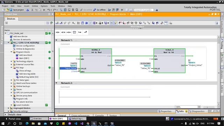
Task: Click the Go offline button
Action: (99, 10)
